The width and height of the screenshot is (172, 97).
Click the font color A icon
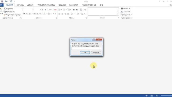pyautogui.click(x=53, y=14)
